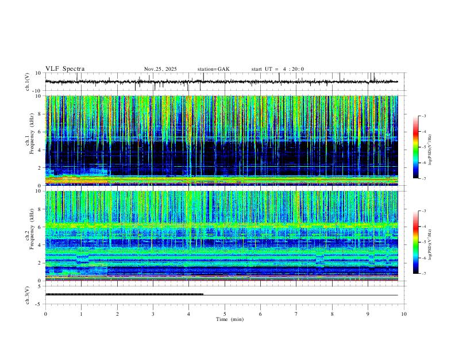
Task: Click time axis tick label "10"
Action: (404, 314)
